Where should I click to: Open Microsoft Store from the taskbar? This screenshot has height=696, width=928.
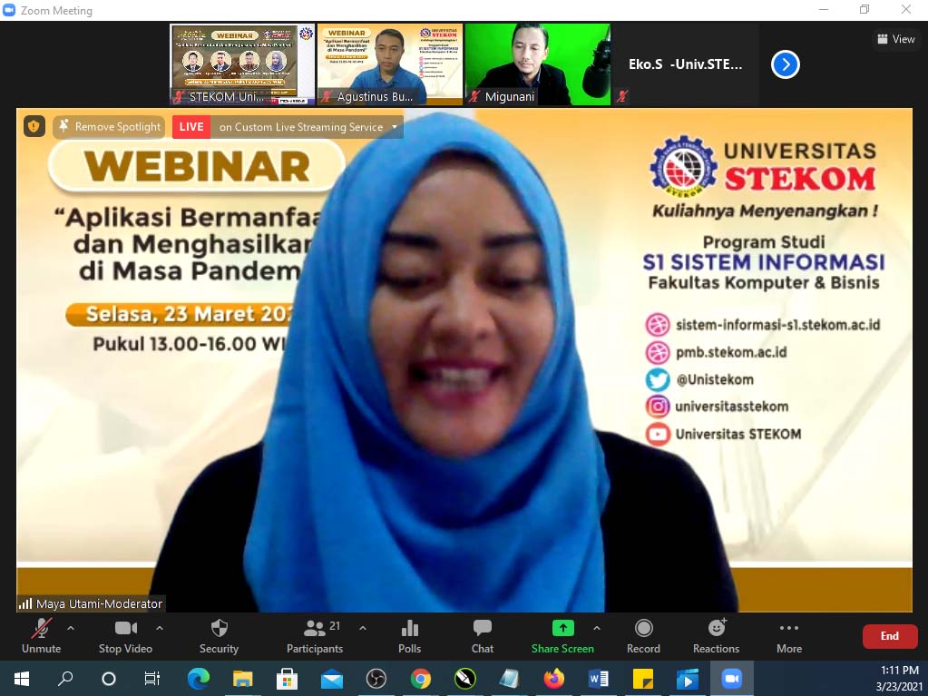[287, 678]
